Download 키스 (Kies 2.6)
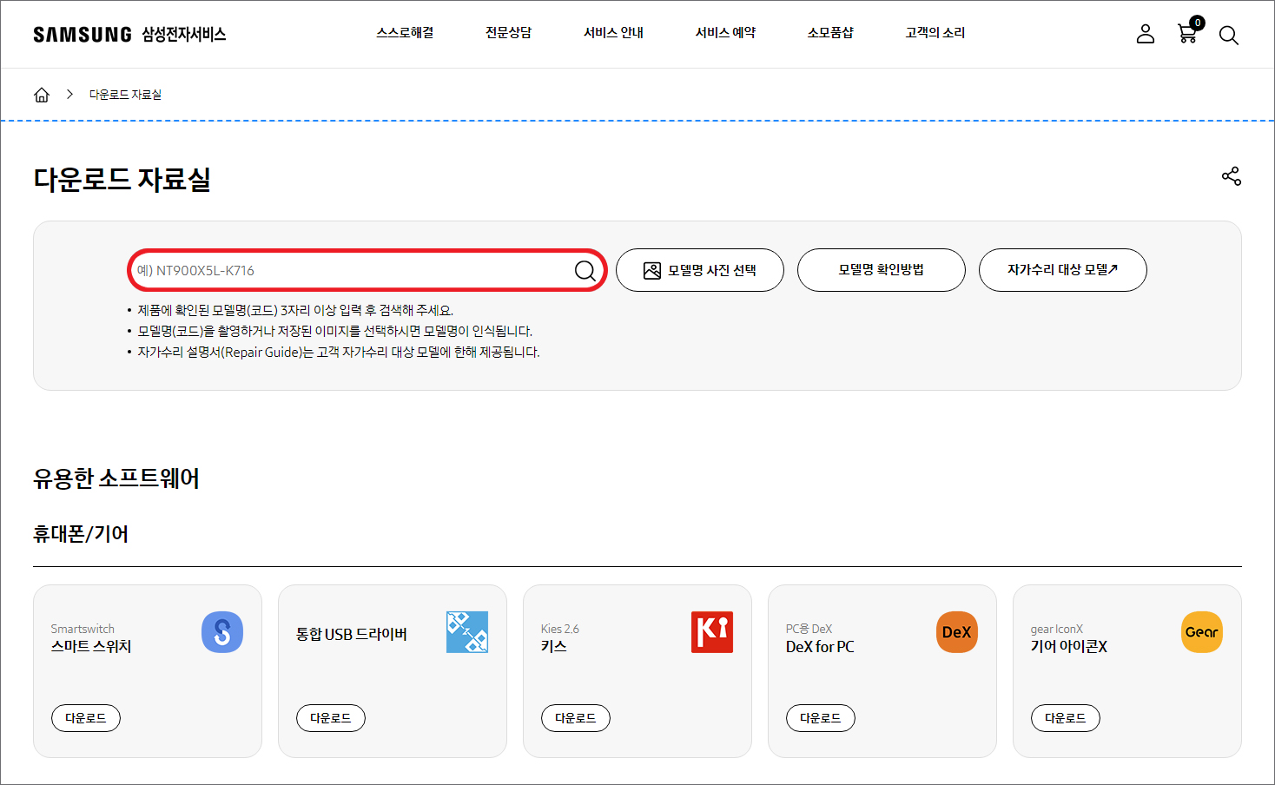The image size is (1275, 785). (576, 718)
